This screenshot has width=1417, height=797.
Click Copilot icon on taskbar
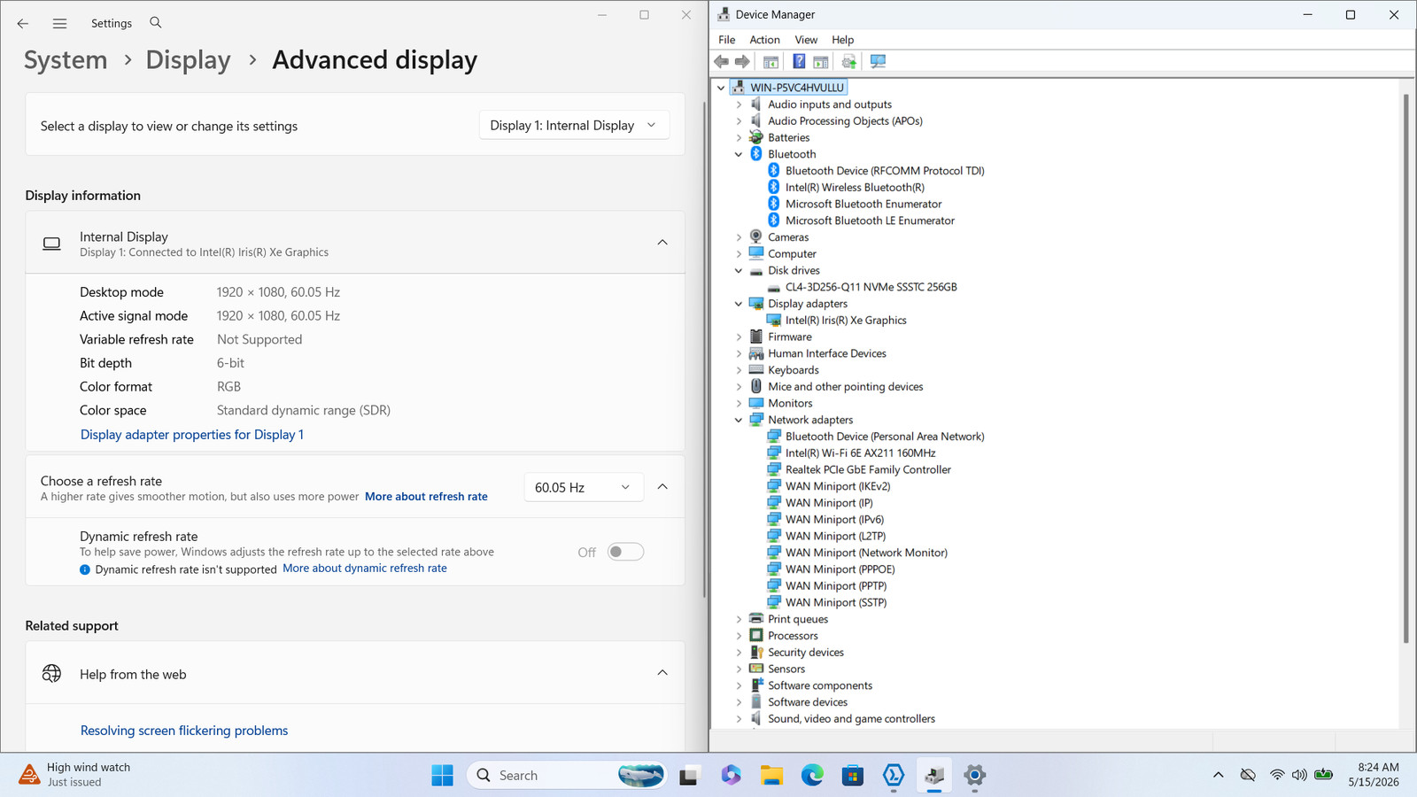pos(731,775)
